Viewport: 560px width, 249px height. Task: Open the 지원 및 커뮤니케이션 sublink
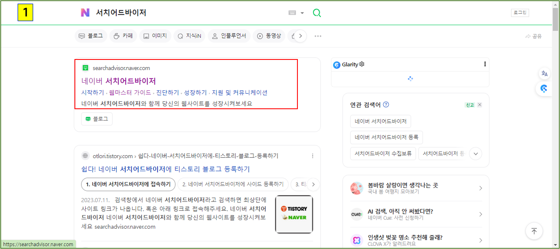[x=240, y=92]
